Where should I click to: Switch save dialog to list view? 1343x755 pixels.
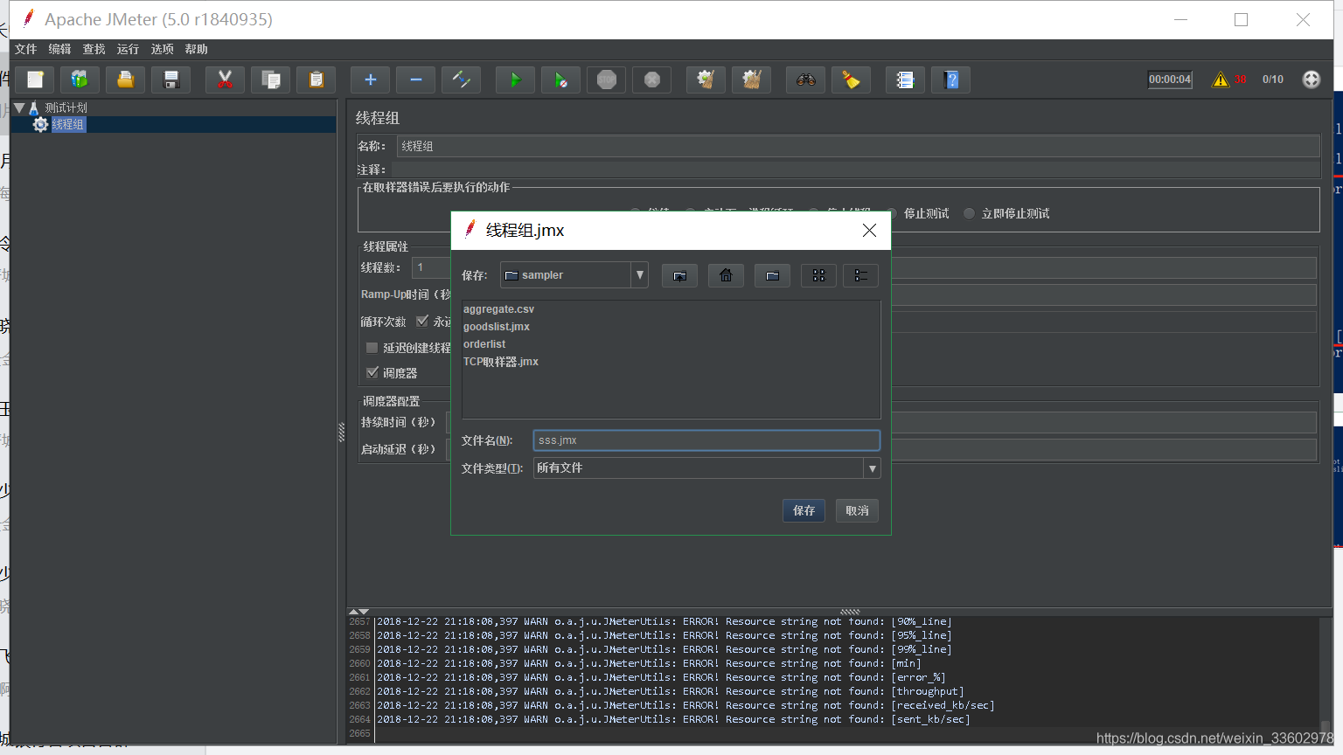[x=818, y=275]
